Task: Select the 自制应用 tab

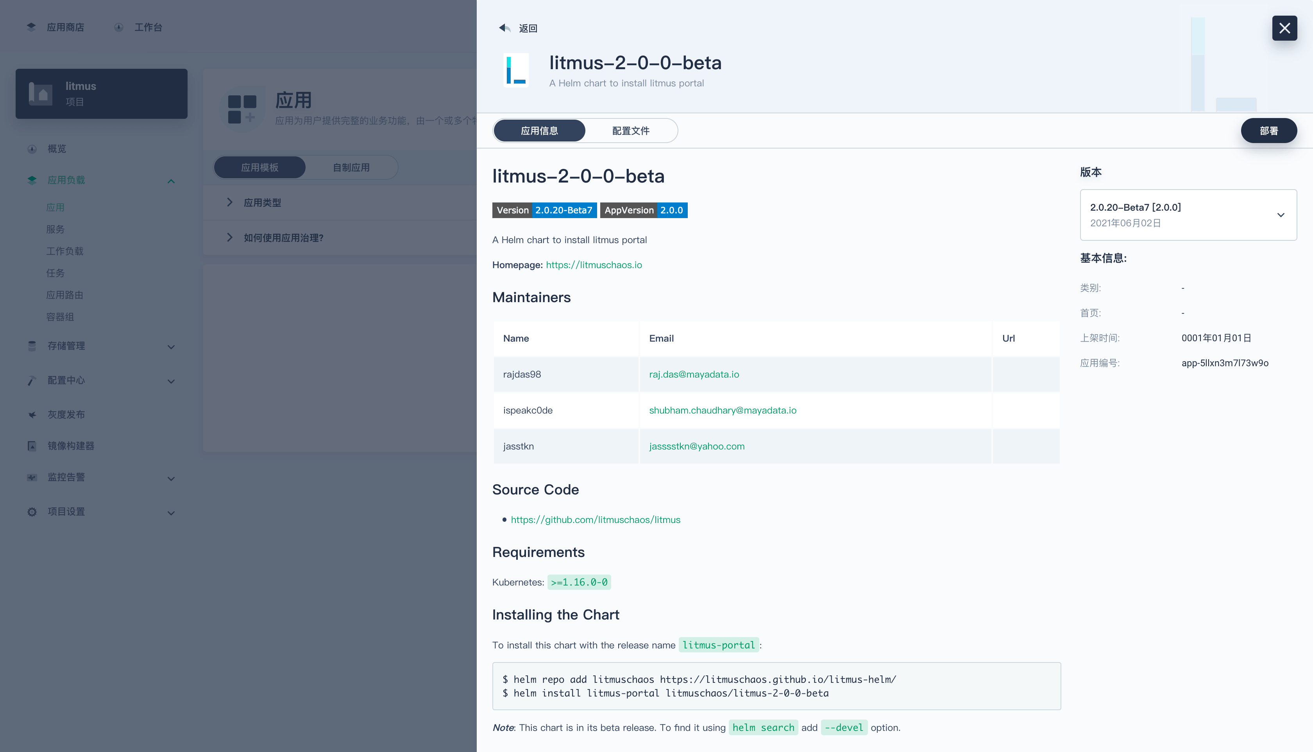Action: coord(351,167)
